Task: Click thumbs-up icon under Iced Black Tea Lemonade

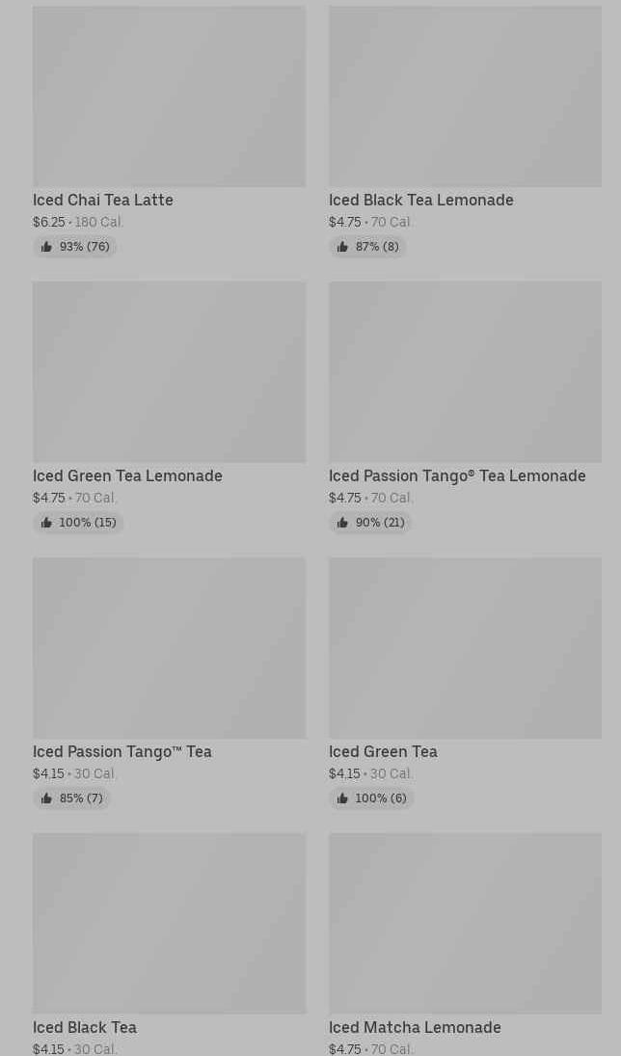Action: 342,247
